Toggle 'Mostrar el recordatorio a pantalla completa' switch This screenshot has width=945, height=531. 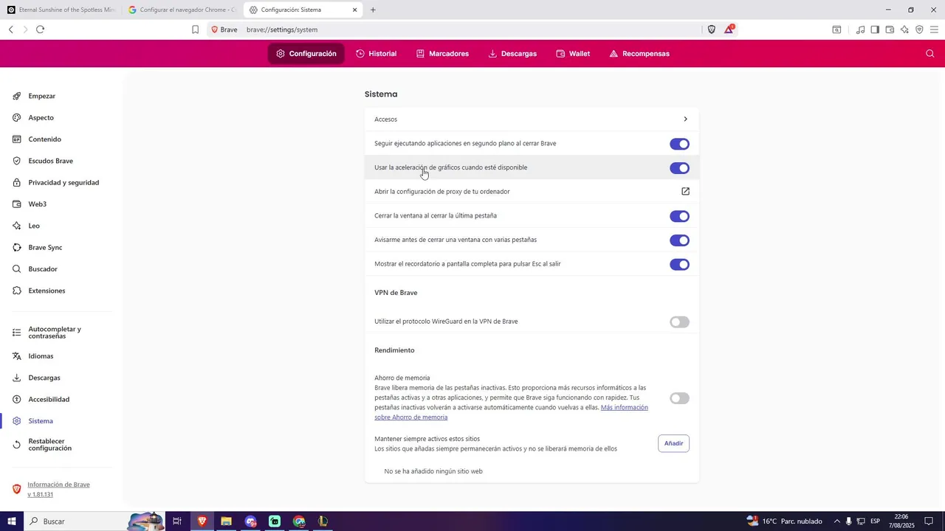coord(679,264)
